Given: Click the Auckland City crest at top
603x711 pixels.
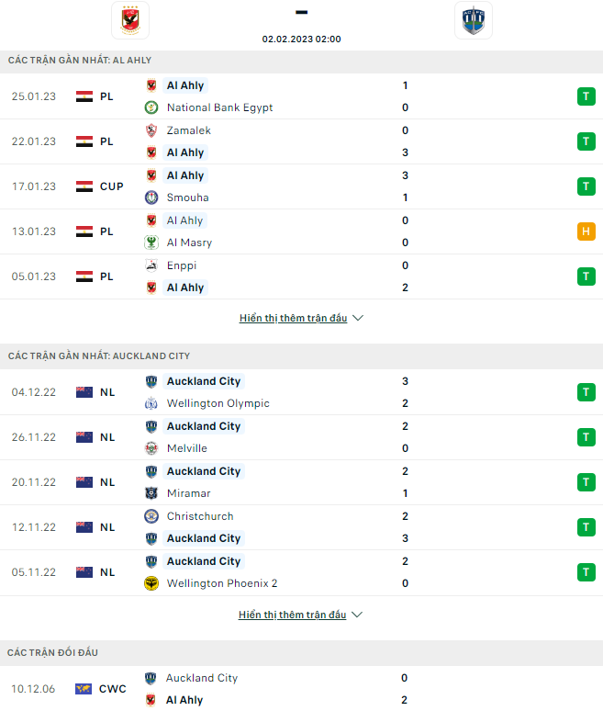Looking at the screenshot, I should coord(473,20).
